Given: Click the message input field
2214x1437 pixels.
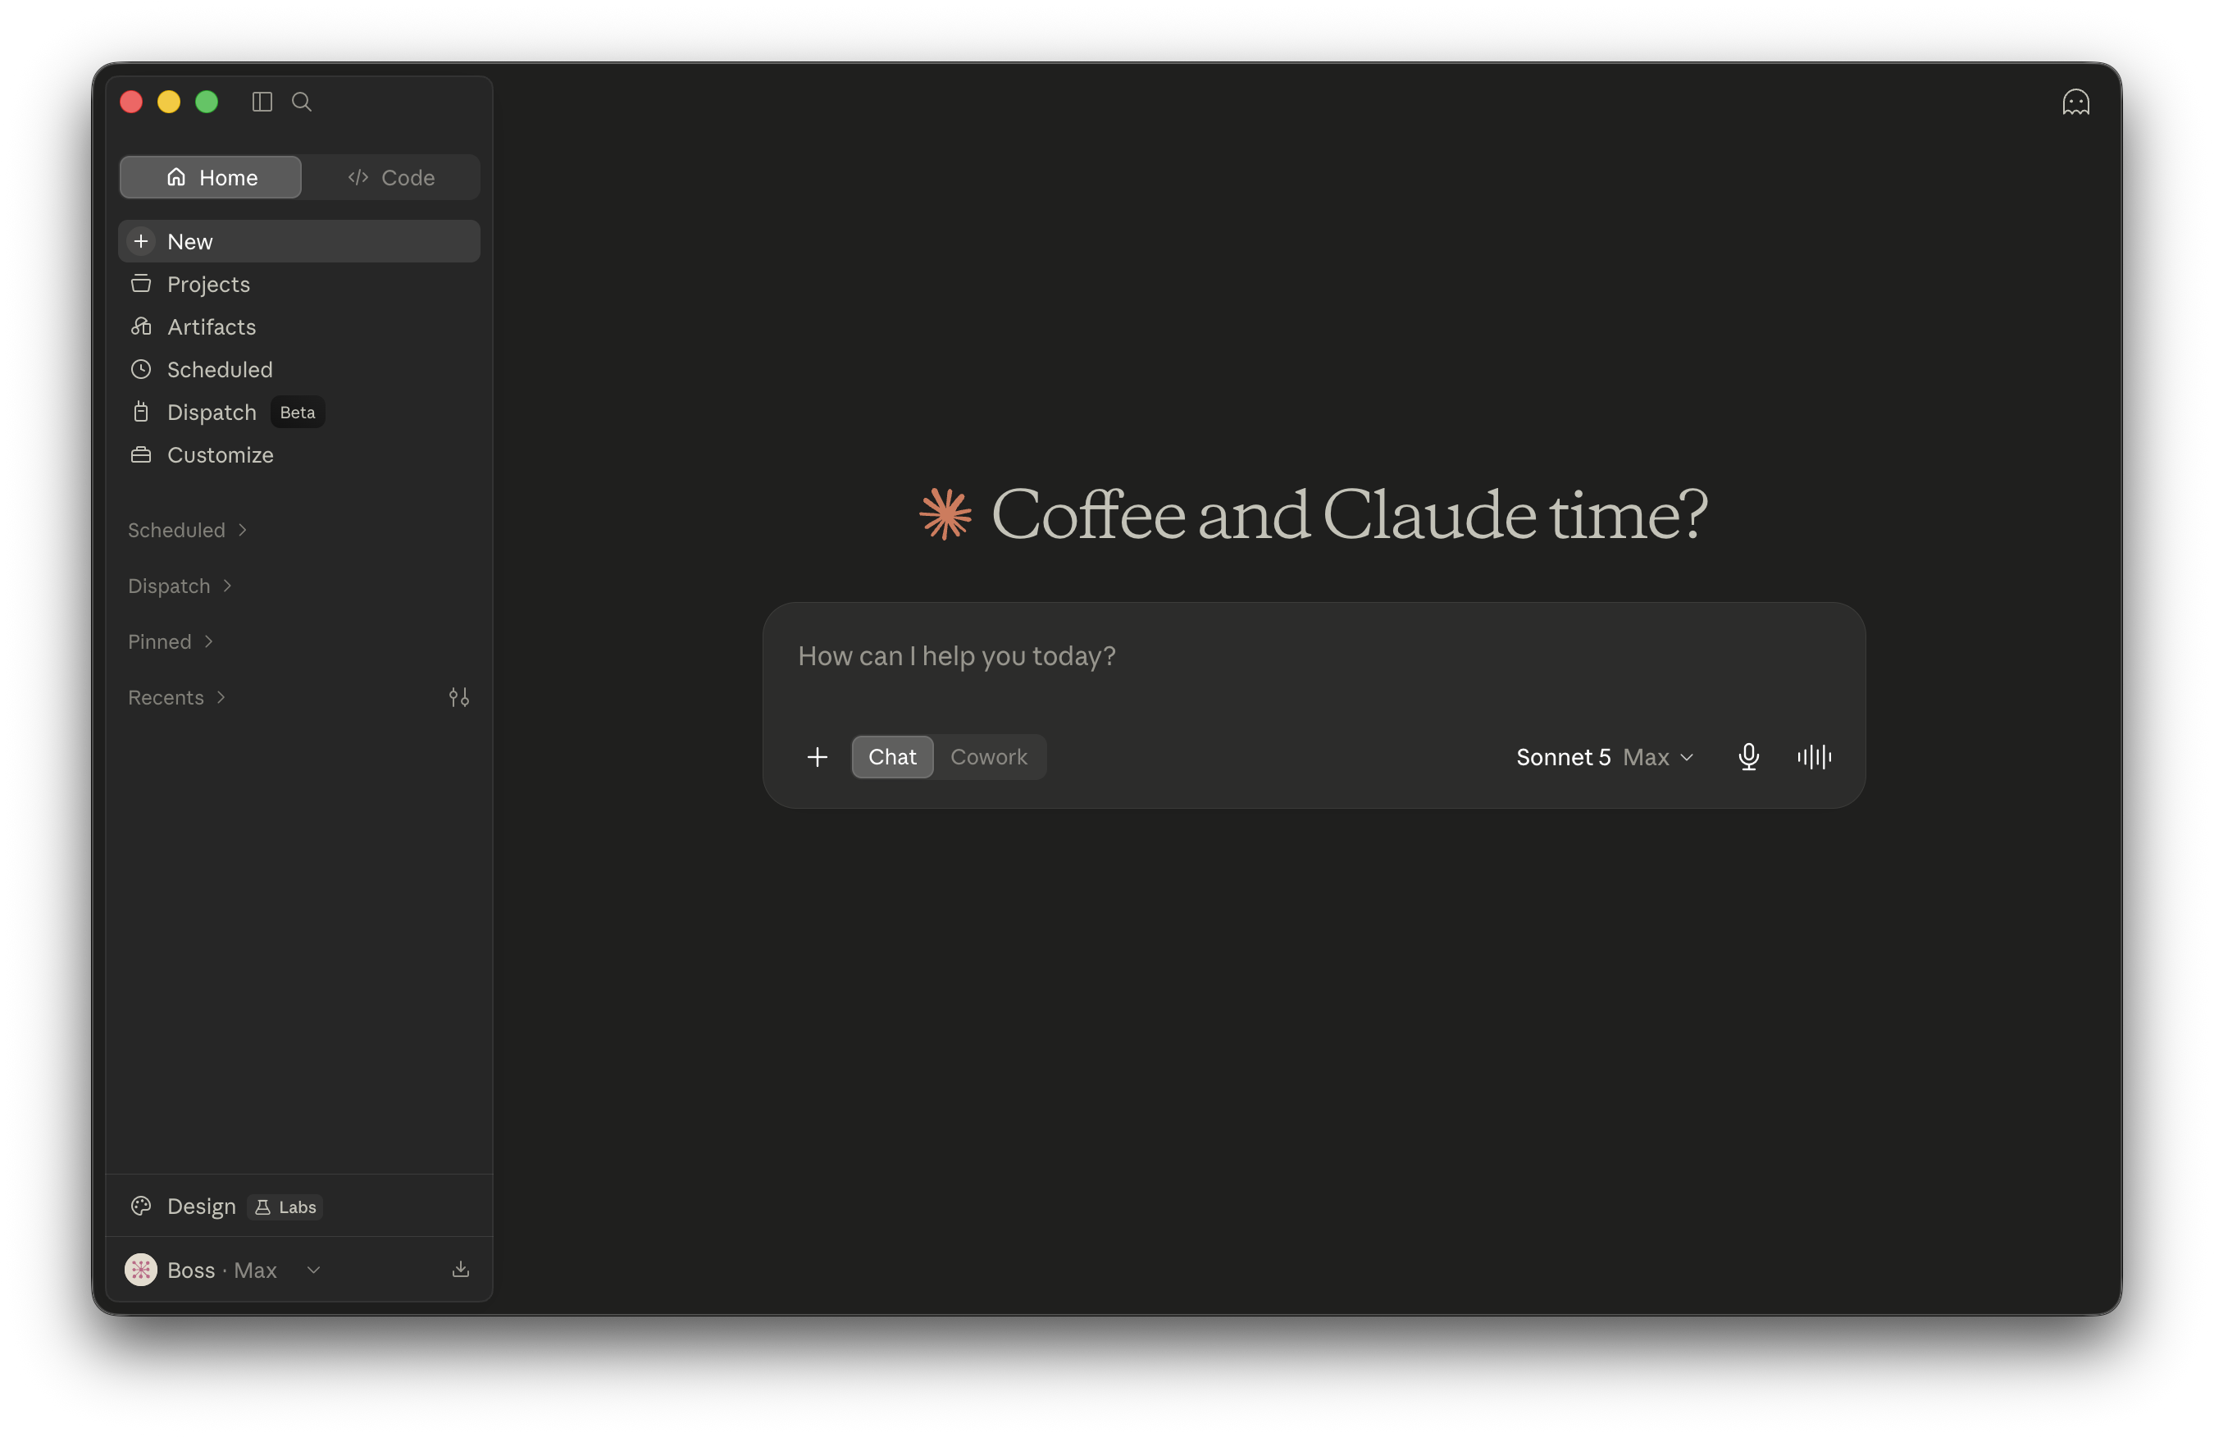Looking at the screenshot, I should (x=1313, y=657).
